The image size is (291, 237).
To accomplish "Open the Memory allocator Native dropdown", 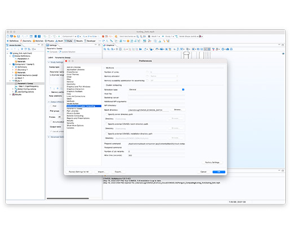I will tap(164, 76).
